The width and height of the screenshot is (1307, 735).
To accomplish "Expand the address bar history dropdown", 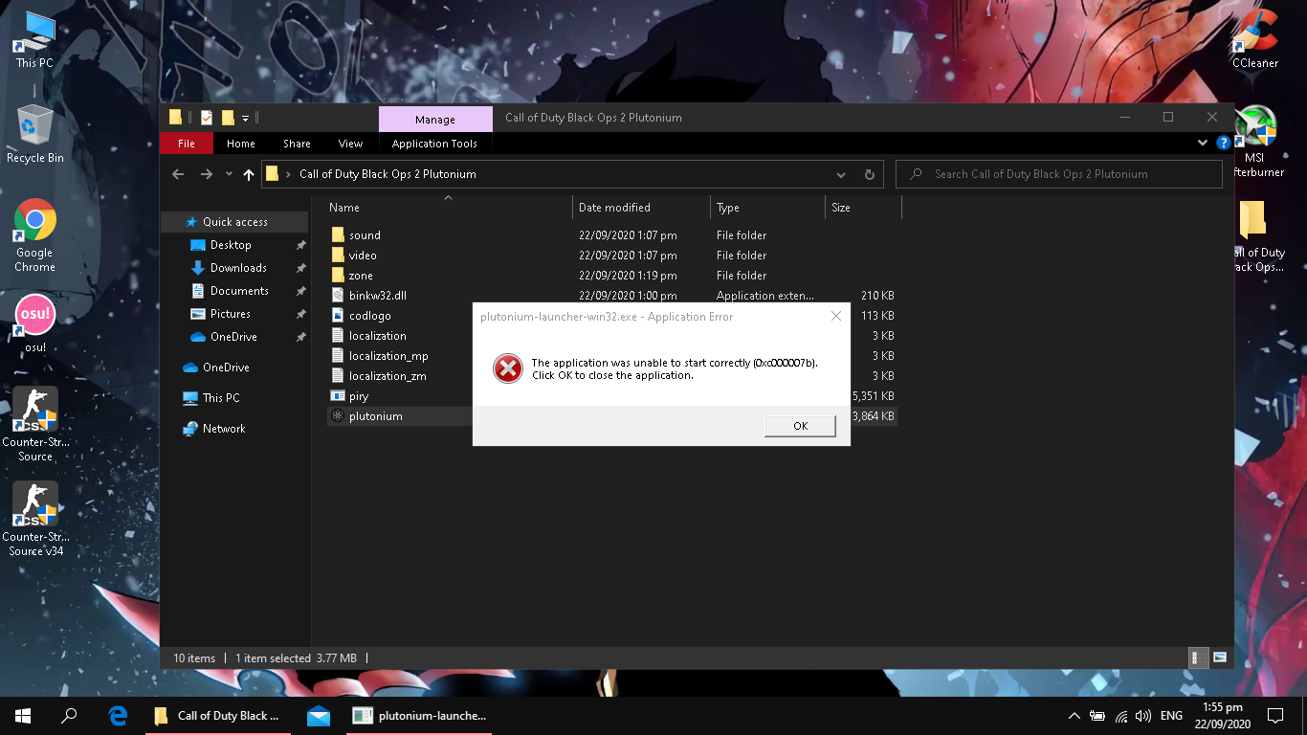I will point(841,174).
